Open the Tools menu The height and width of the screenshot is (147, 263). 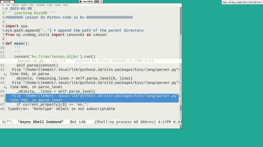click(x=32, y=5)
